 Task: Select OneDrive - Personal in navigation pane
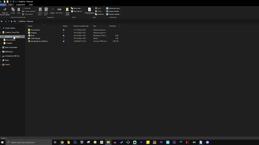[x=13, y=37]
